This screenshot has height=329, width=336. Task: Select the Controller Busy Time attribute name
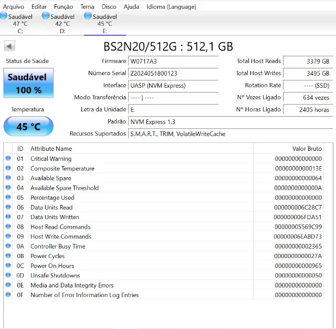[x=58, y=246]
